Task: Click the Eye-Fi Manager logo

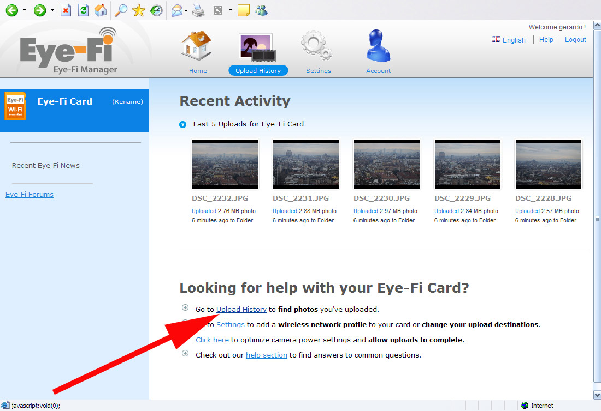Action: 69,51
